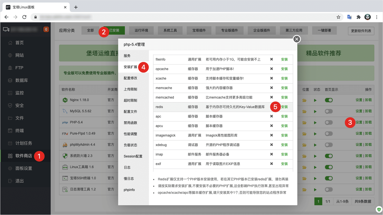Install the imagemagick extension
The width and height of the screenshot is (383, 215).
coord(284,135)
